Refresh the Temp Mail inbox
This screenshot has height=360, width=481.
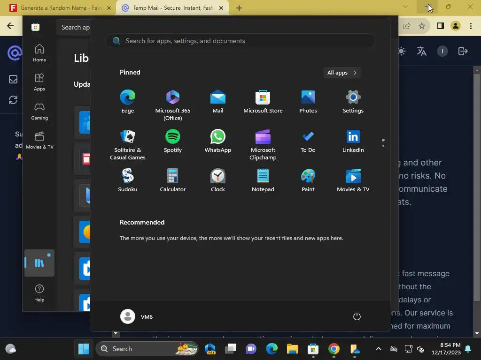(13, 100)
